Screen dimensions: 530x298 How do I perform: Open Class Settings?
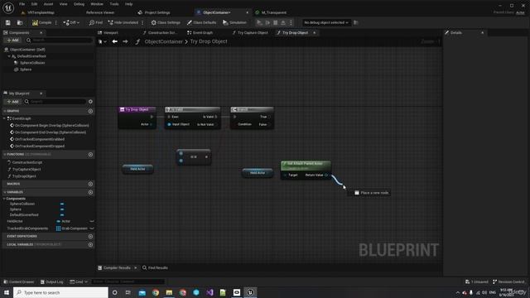coord(166,22)
